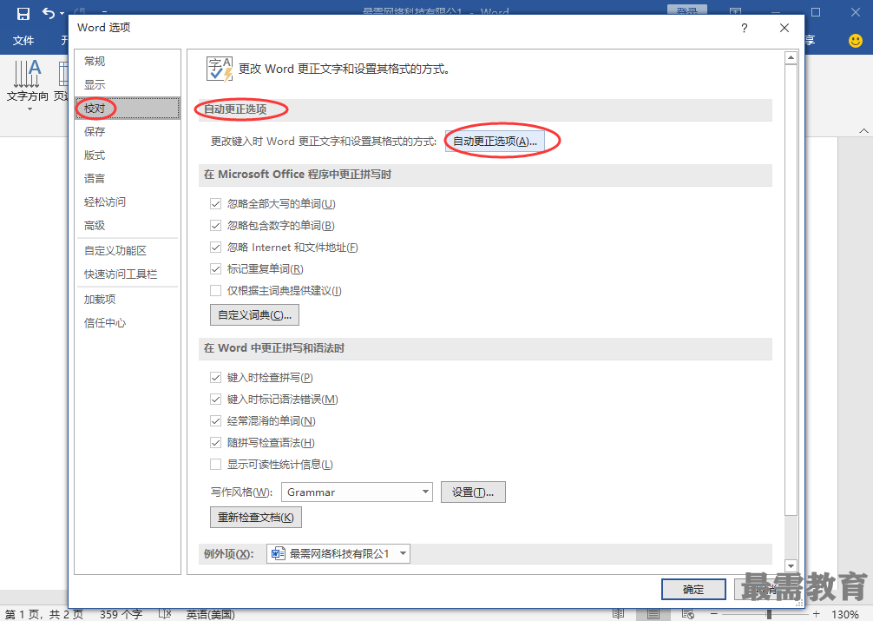Open the 写作风格 Grammar dropdown
This screenshot has height=621, width=873.
[357, 492]
